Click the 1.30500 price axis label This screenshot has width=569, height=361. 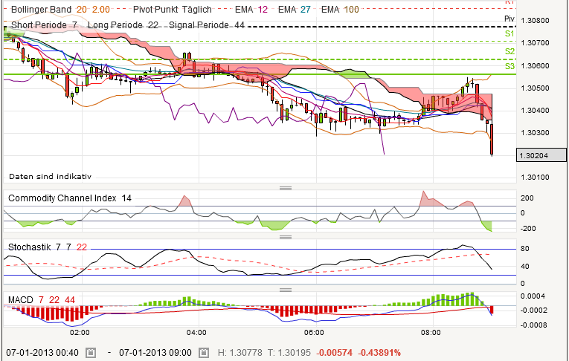pyautogui.click(x=535, y=88)
